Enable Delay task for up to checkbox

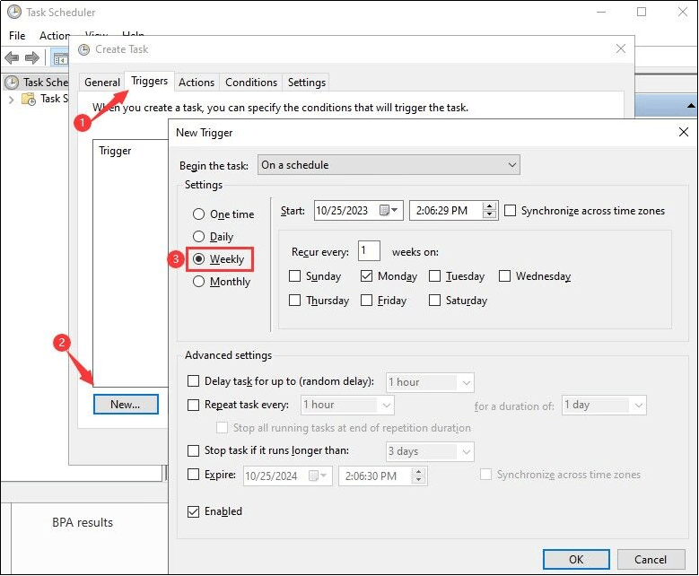point(194,381)
